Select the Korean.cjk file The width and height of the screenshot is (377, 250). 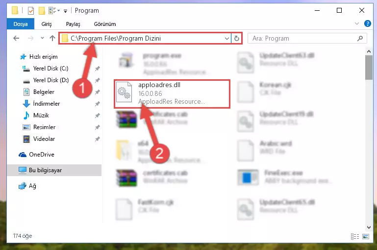pyautogui.click(x=264, y=92)
